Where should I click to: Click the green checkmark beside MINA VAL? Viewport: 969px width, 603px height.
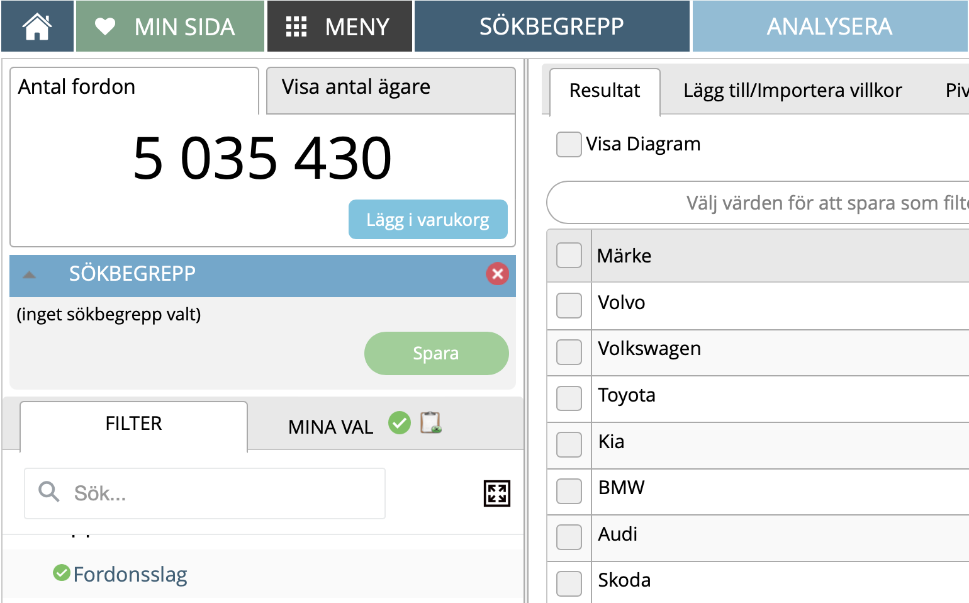pyautogui.click(x=400, y=423)
